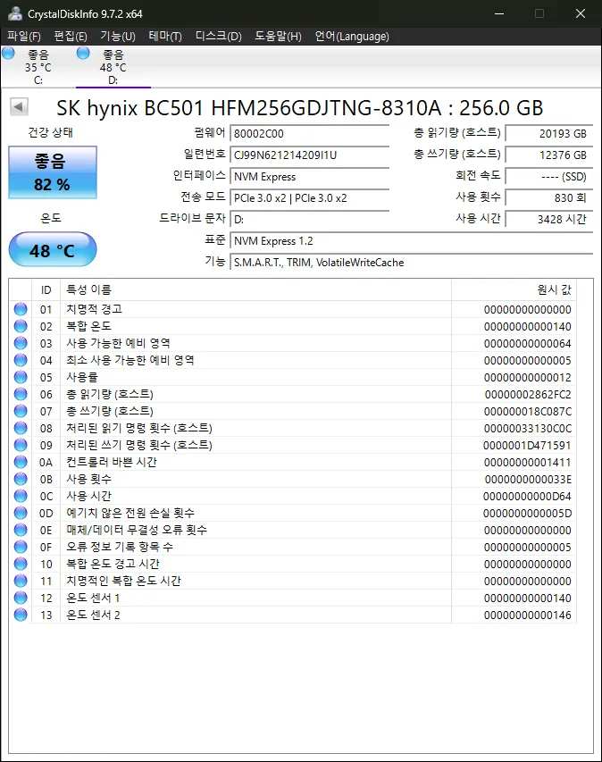Go to previous disk with left arrow
This screenshot has width=602, height=762.
[x=19, y=106]
